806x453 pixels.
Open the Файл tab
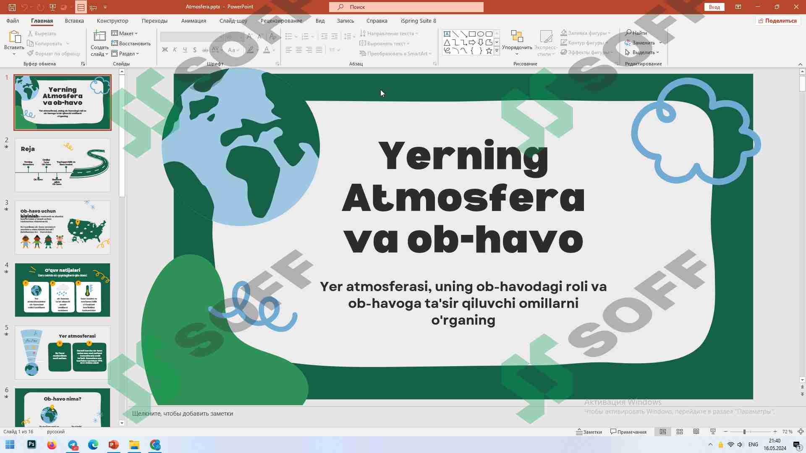(x=13, y=21)
